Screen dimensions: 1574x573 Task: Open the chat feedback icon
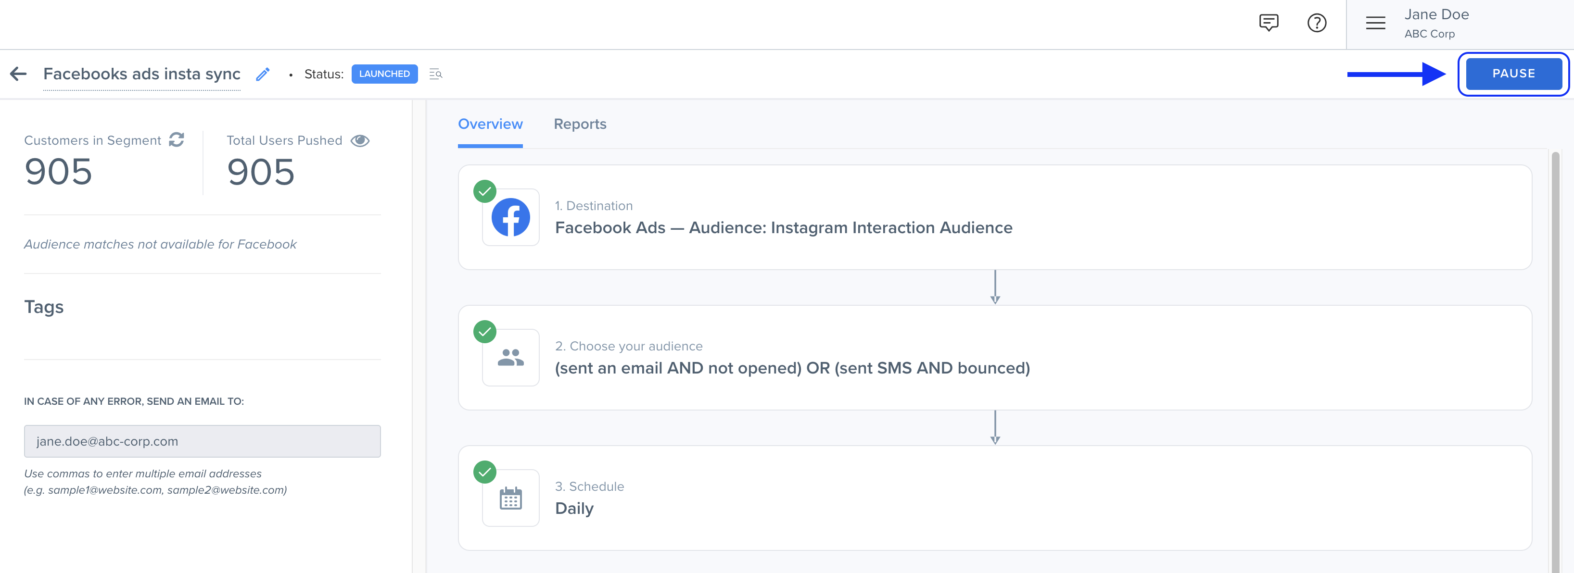[x=1269, y=23]
